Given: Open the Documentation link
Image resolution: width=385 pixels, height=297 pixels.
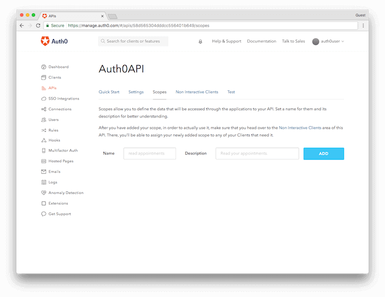Looking at the screenshot, I should click(261, 41).
